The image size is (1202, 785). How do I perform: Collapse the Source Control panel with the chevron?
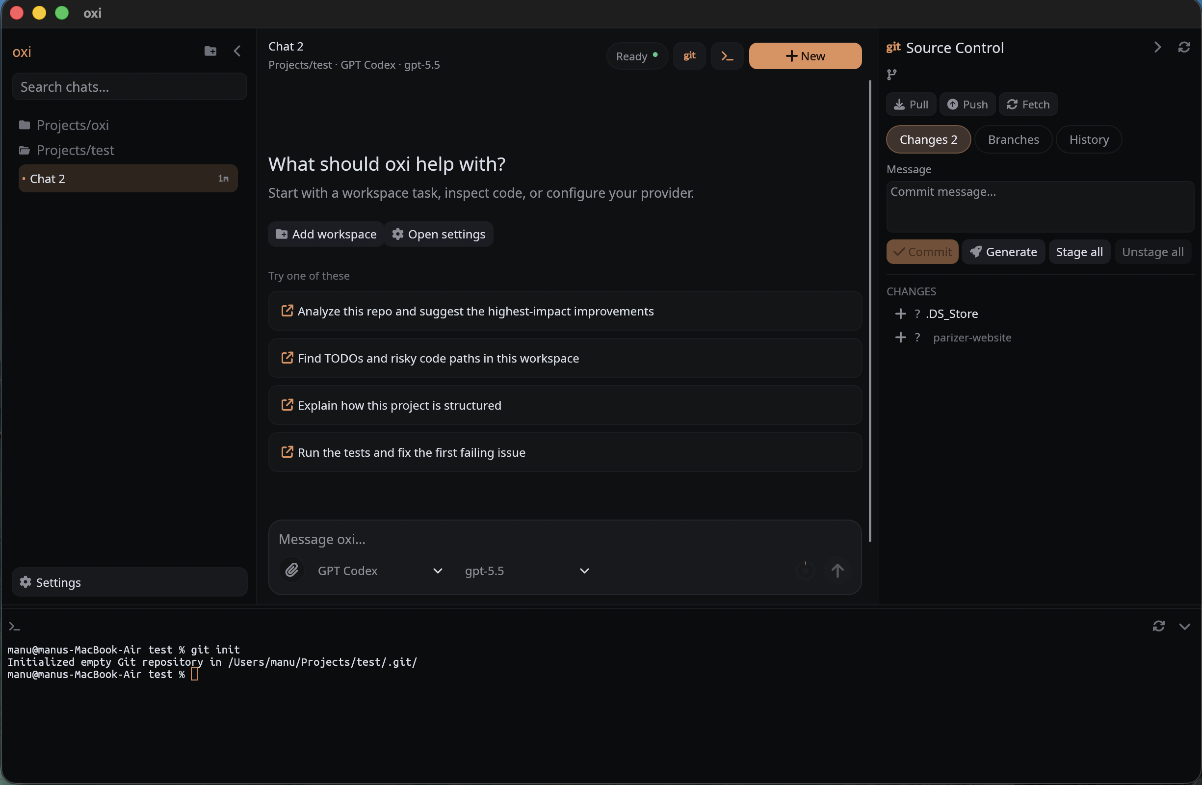coord(1157,48)
